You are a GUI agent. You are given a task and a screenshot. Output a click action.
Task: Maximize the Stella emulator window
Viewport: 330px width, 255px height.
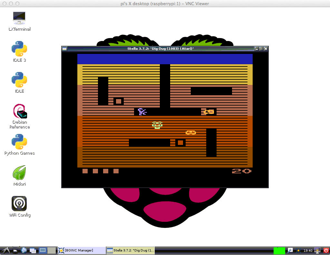coord(261,49)
